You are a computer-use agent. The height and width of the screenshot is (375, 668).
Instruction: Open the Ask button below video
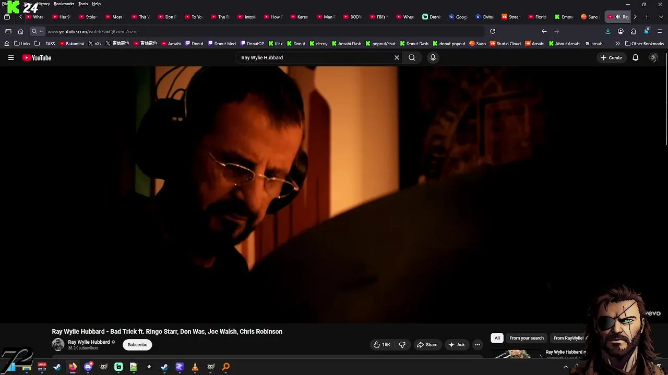[456, 345]
